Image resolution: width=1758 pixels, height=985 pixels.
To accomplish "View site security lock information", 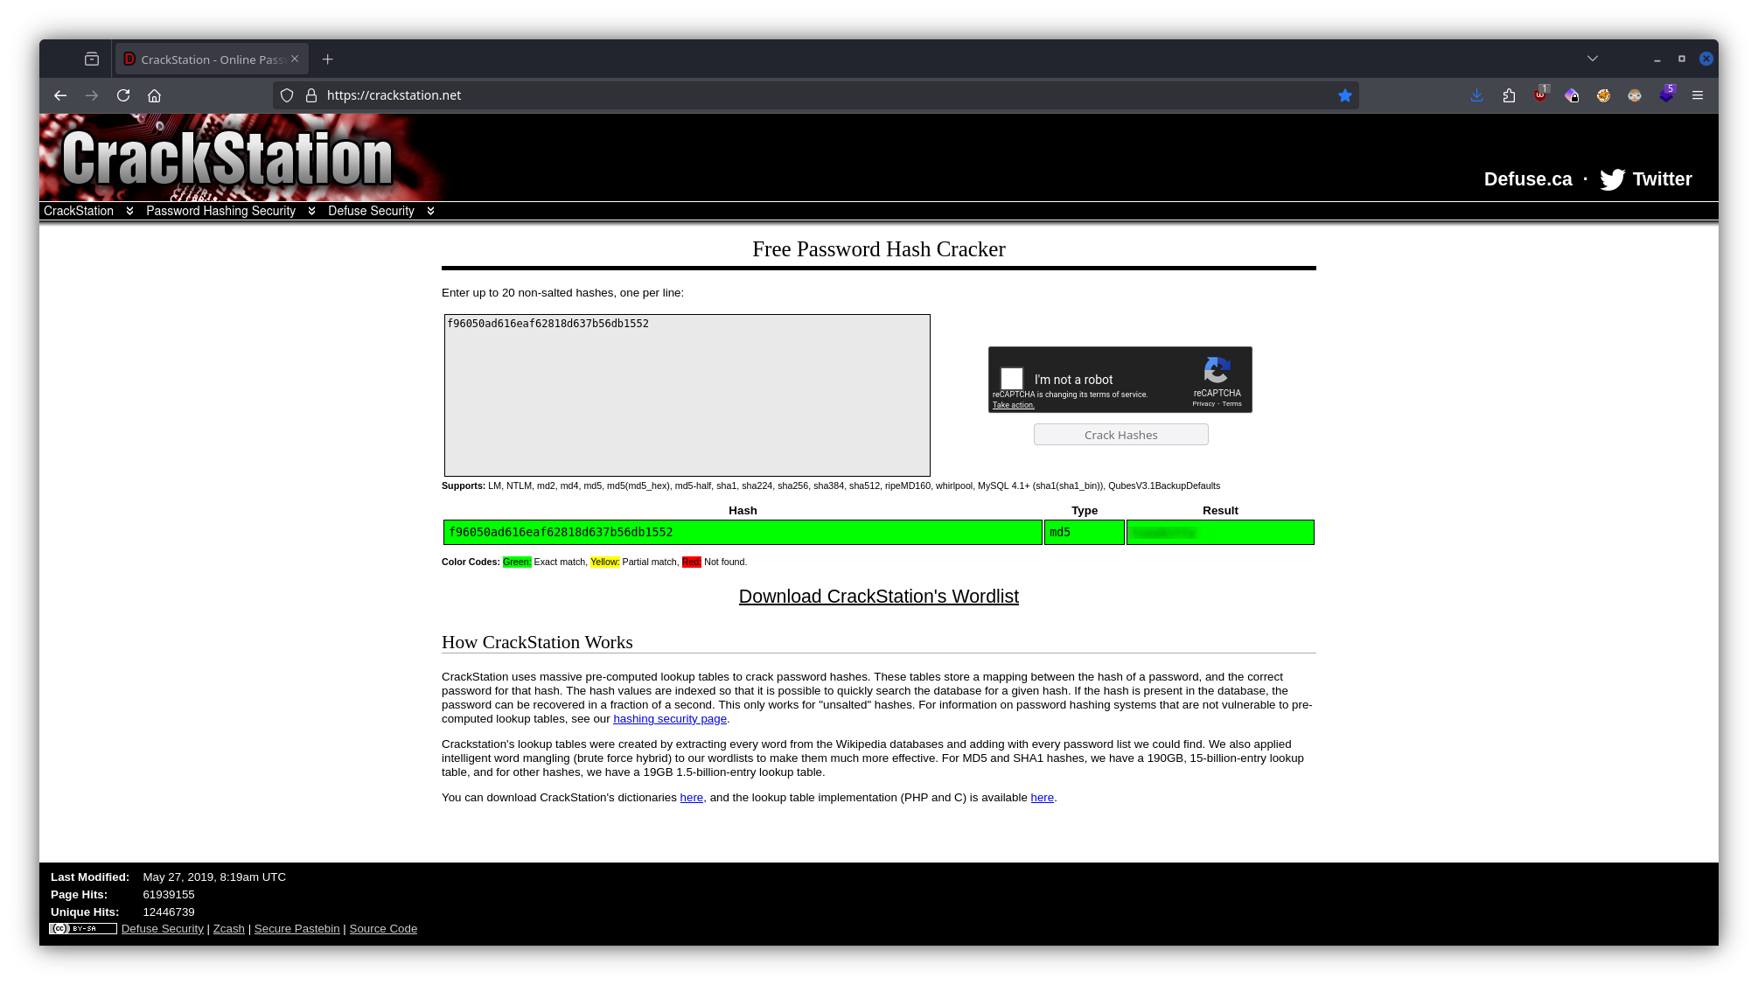I will [x=310, y=95].
